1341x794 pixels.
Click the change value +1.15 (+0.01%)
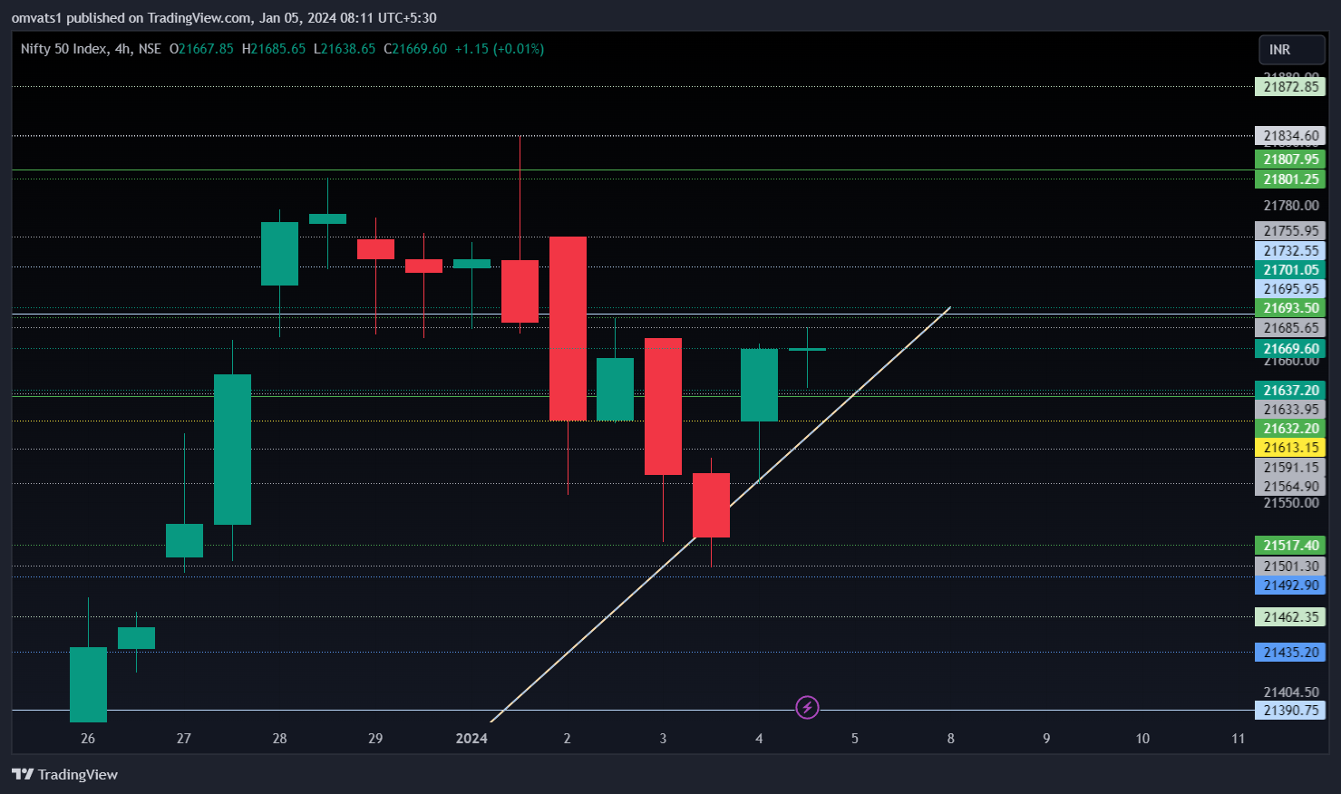pos(500,49)
